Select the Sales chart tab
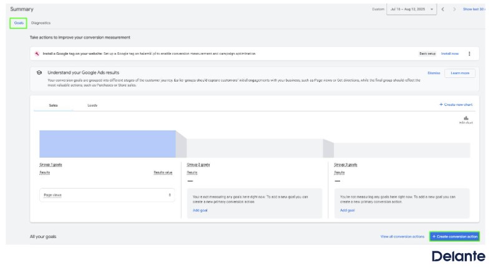This screenshot has height=268, width=493. tap(54, 105)
